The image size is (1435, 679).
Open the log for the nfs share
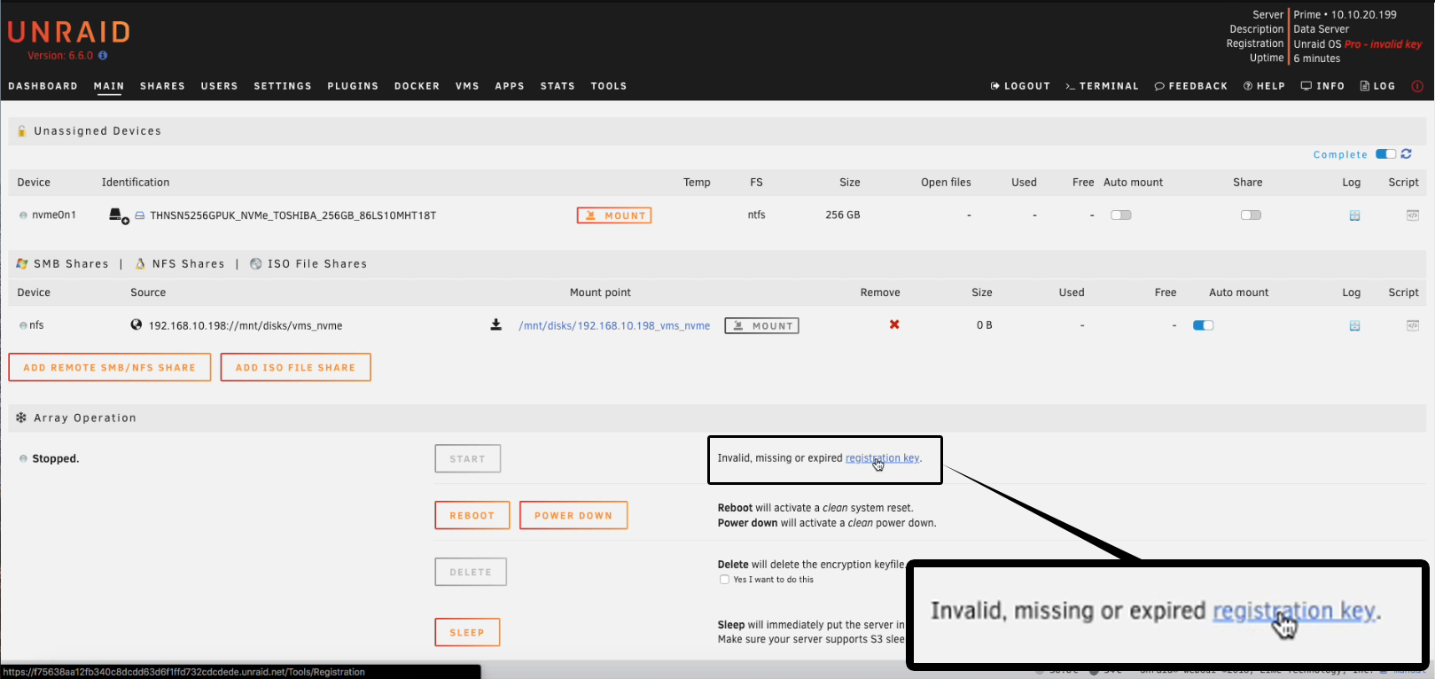1354,325
